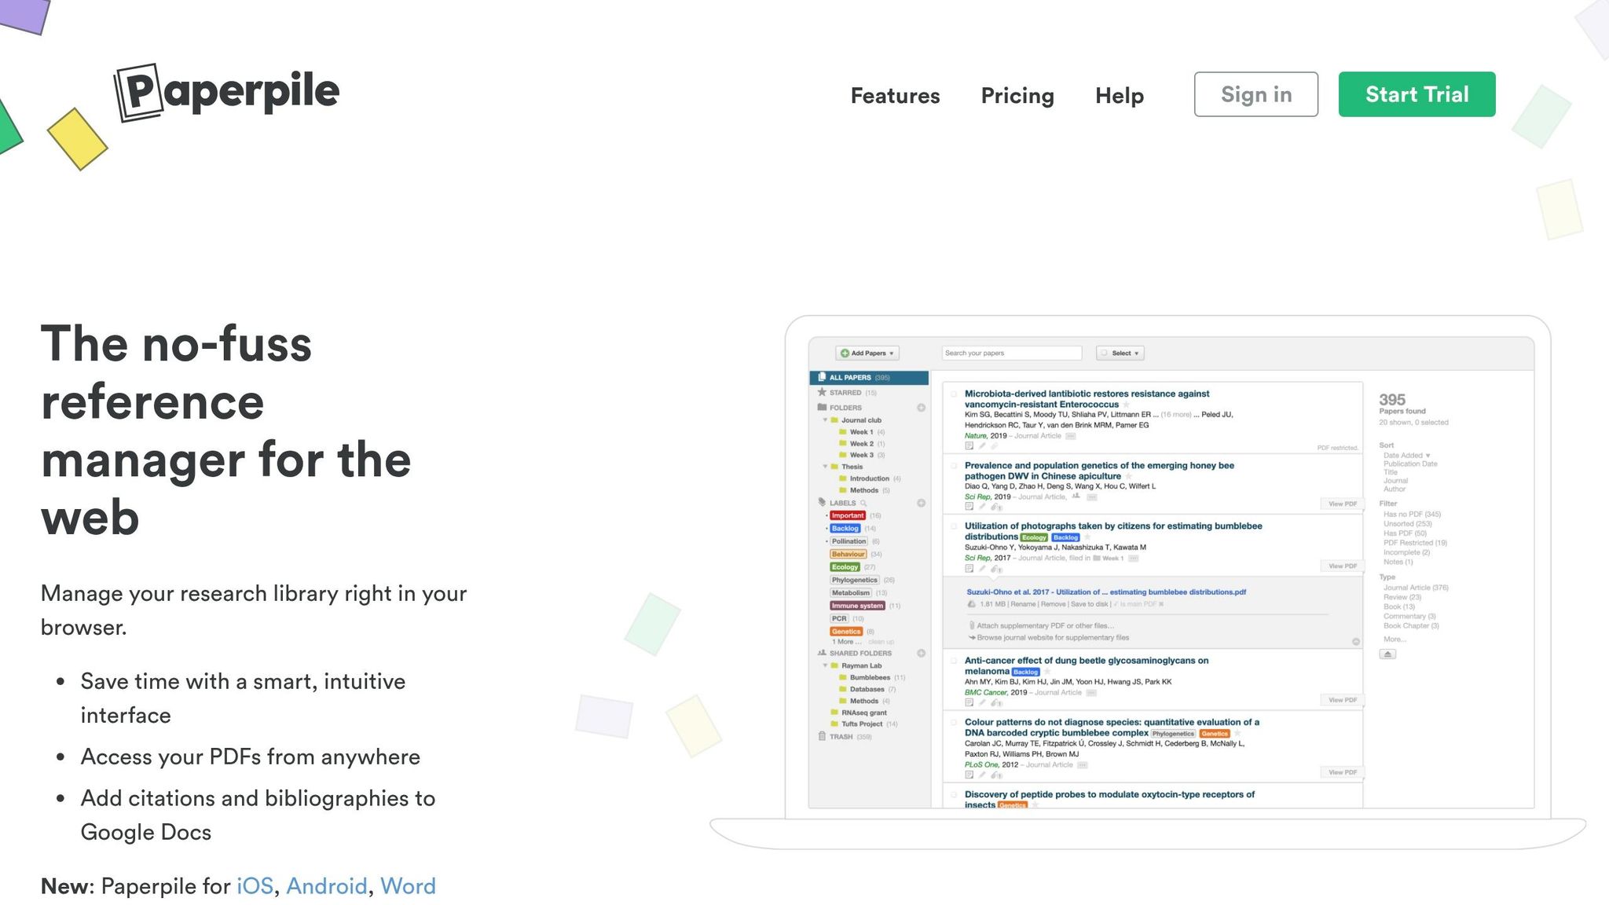1609x905 pixels.
Task: Click the eject-style button under More...
Action: [1387, 654]
